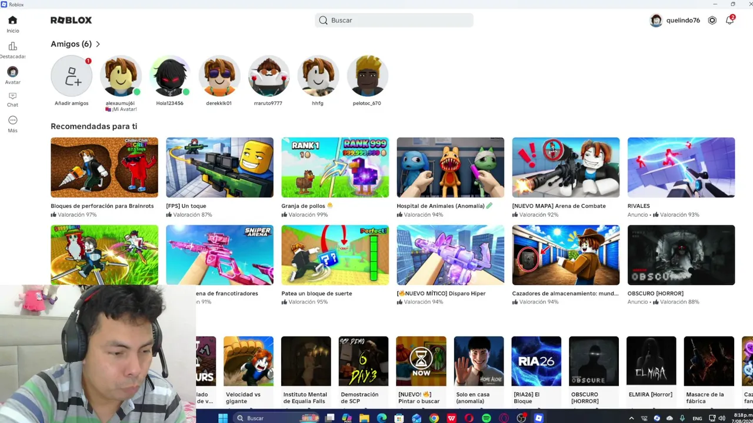Expand the Amigos list chevron
The height and width of the screenshot is (423, 753).
[98, 44]
